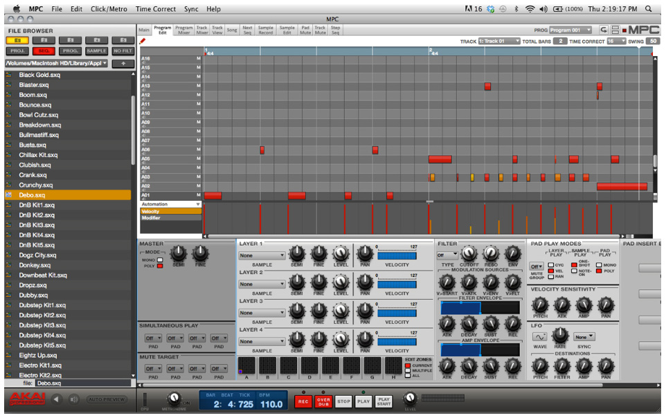Click the Filter RESO knob

click(x=491, y=253)
